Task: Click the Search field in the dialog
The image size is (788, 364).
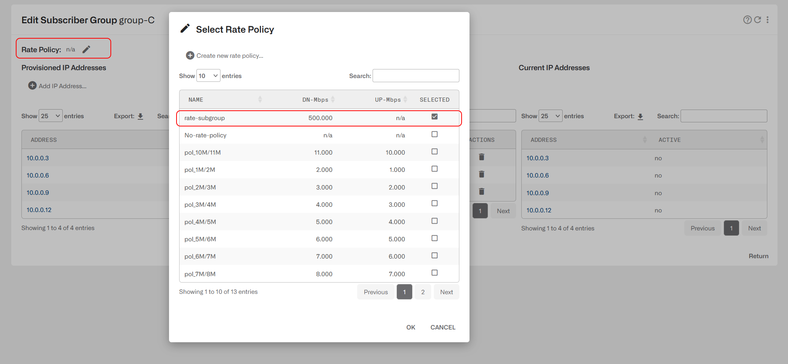Action: pyautogui.click(x=416, y=75)
